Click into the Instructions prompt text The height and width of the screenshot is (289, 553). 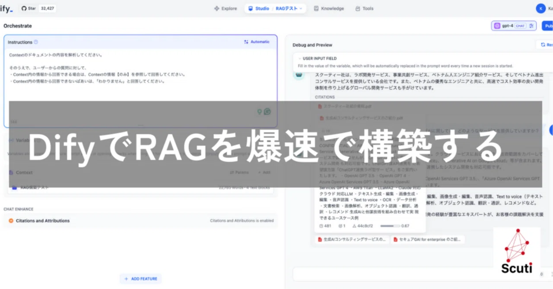[x=141, y=68]
